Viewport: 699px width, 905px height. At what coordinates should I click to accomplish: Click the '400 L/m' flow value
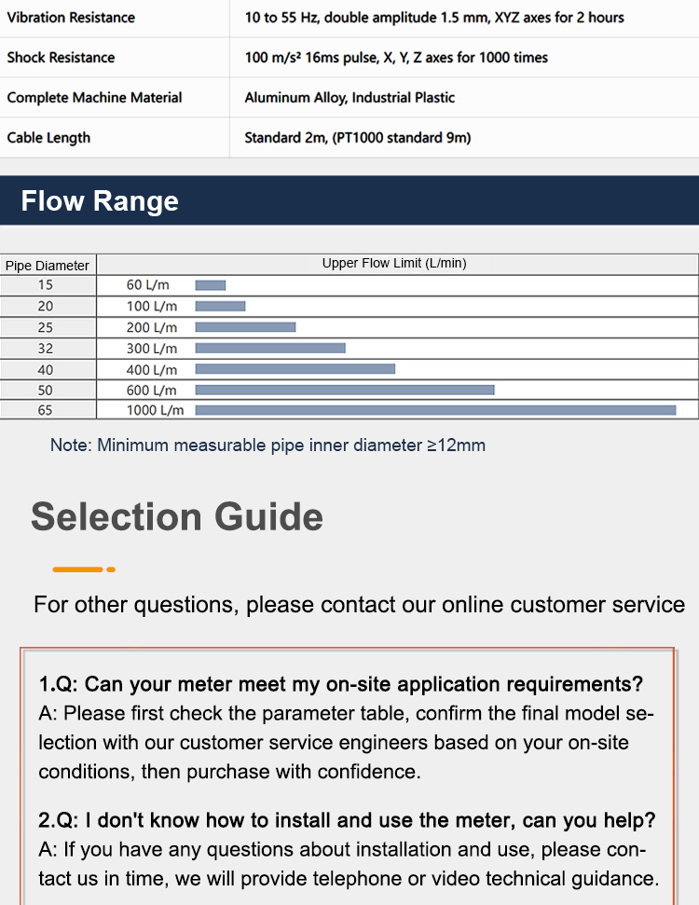[x=152, y=369]
